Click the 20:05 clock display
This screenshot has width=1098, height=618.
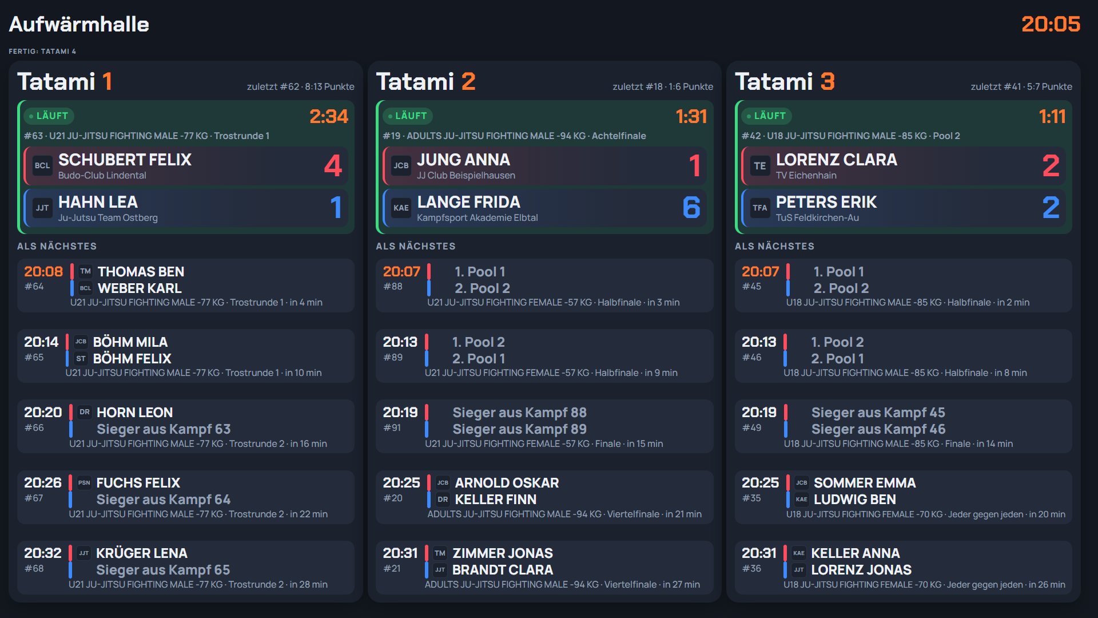[x=1051, y=24]
